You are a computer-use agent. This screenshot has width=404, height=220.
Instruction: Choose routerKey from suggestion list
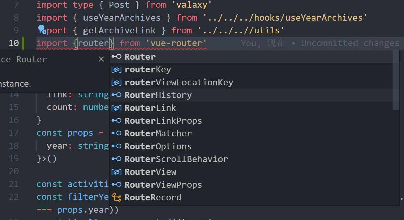pos(251,69)
